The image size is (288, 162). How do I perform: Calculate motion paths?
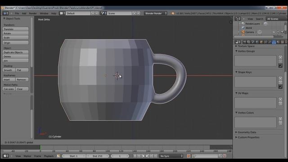point(9,89)
